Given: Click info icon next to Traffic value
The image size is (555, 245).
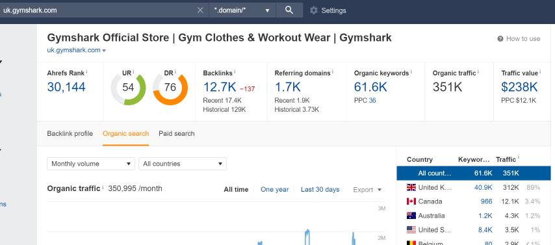Looking at the screenshot, I should pyautogui.click(x=541, y=71).
